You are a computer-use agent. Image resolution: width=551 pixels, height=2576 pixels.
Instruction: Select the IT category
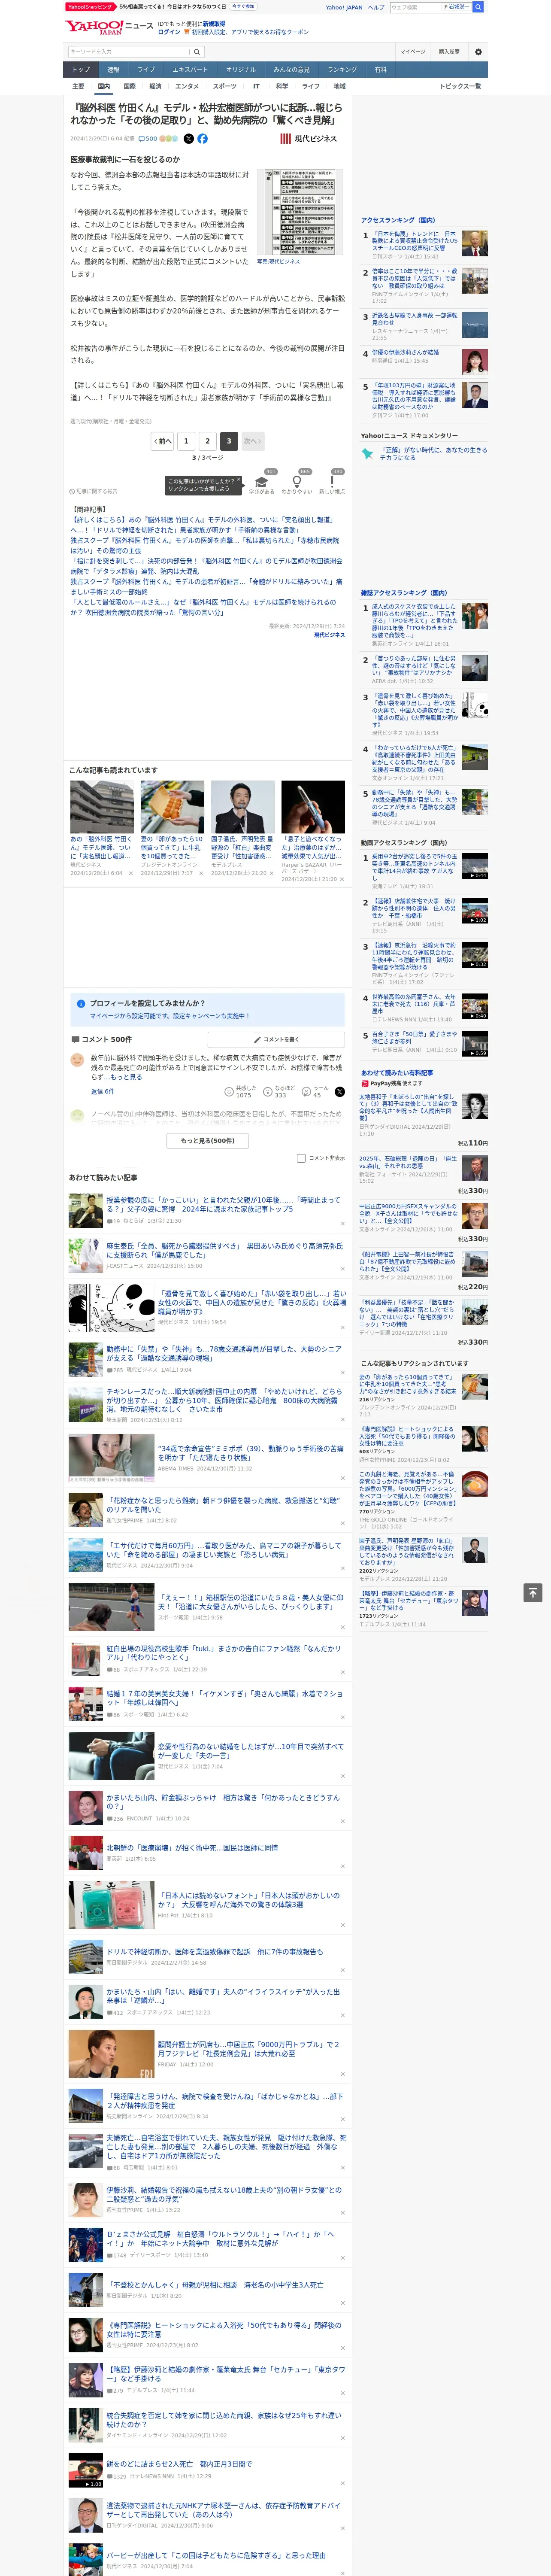click(x=256, y=86)
